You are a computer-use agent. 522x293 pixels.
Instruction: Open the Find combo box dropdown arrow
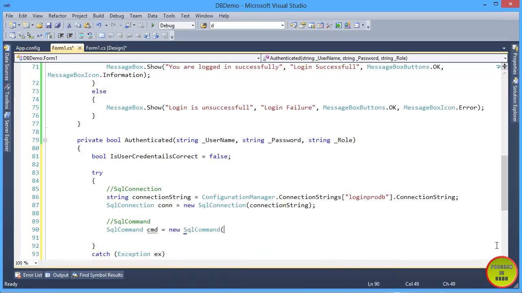click(282, 25)
